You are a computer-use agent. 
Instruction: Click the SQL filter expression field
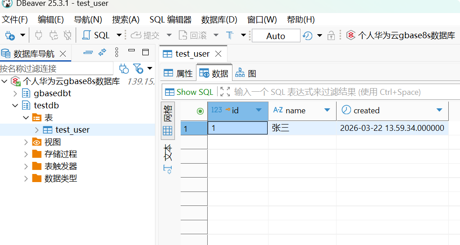tap(327, 92)
